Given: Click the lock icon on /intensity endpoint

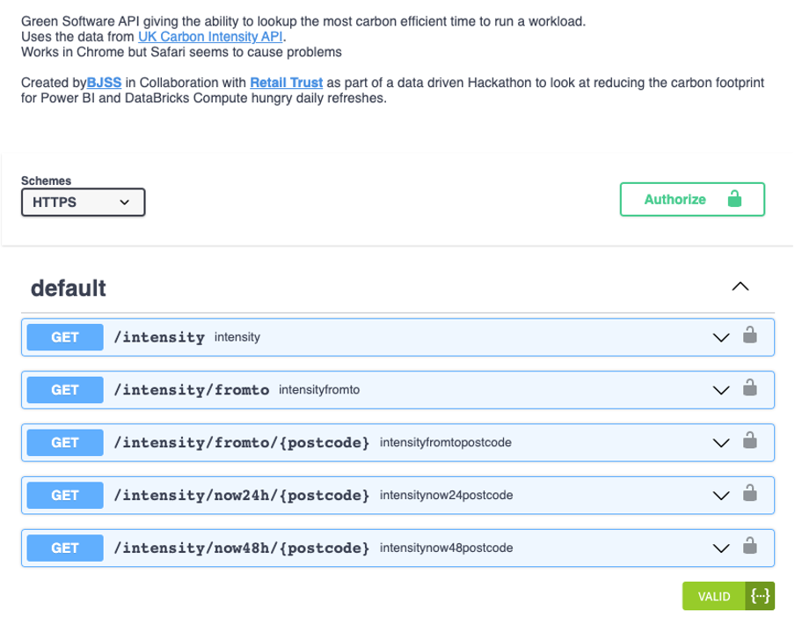Looking at the screenshot, I should 750,335.
